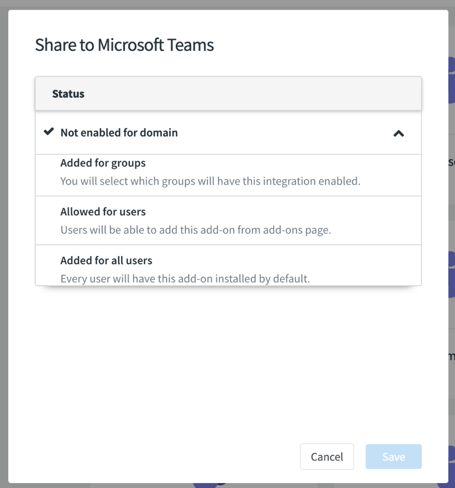455x488 pixels.
Task: Click the description 'You will select which groups...'
Action: 210,181
